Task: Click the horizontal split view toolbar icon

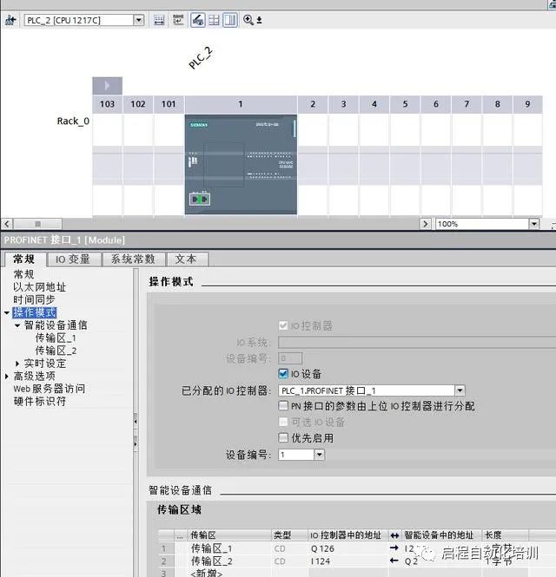Action: click(x=214, y=20)
